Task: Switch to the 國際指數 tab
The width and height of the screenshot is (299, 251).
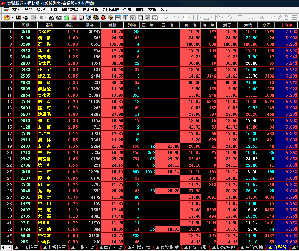Action: [x=167, y=248]
